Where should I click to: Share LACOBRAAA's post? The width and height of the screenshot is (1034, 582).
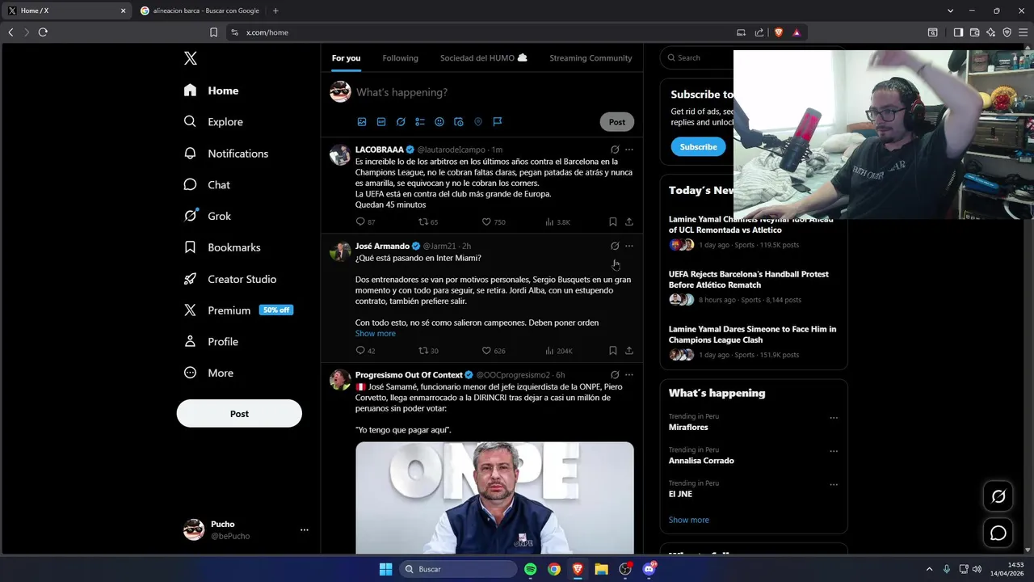(x=629, y=221)
